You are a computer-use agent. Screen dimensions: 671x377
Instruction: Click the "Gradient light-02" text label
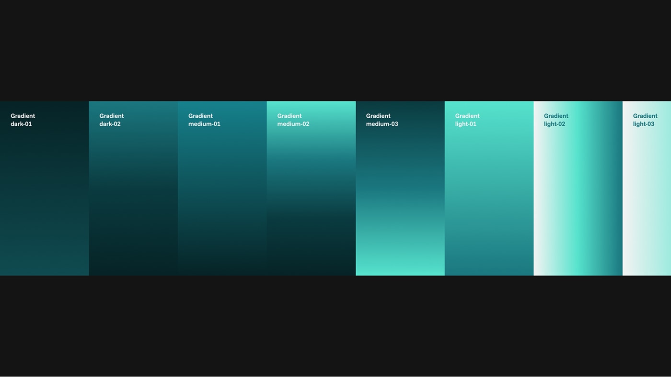(556, 120)
